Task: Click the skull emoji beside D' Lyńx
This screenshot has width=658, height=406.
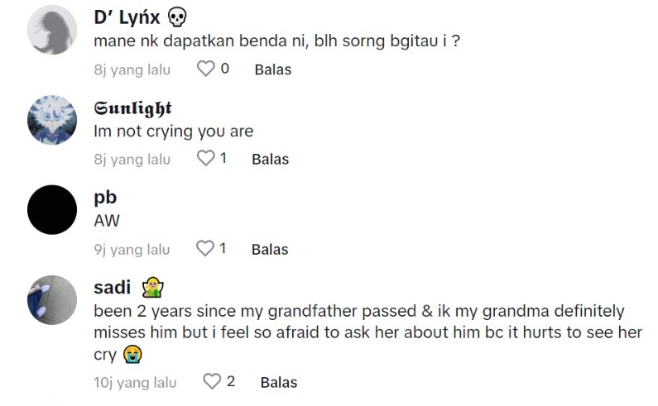Action: coord(177,17)
